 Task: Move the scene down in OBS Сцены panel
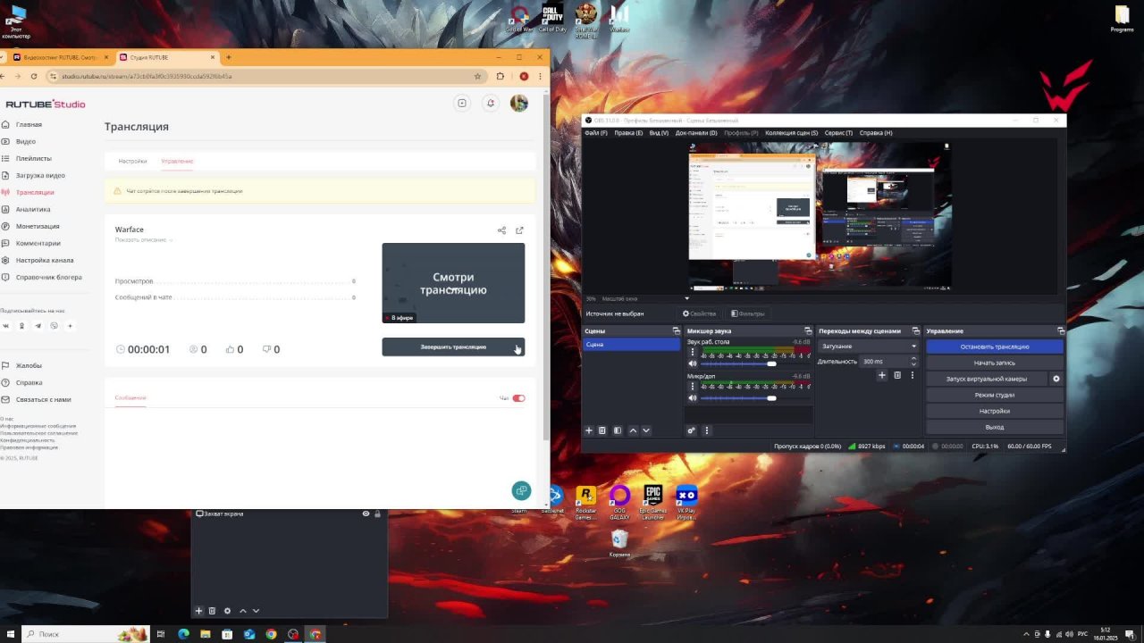(x=646, y=430)
